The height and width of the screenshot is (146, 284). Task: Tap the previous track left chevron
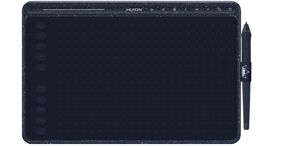pos(186,10)
